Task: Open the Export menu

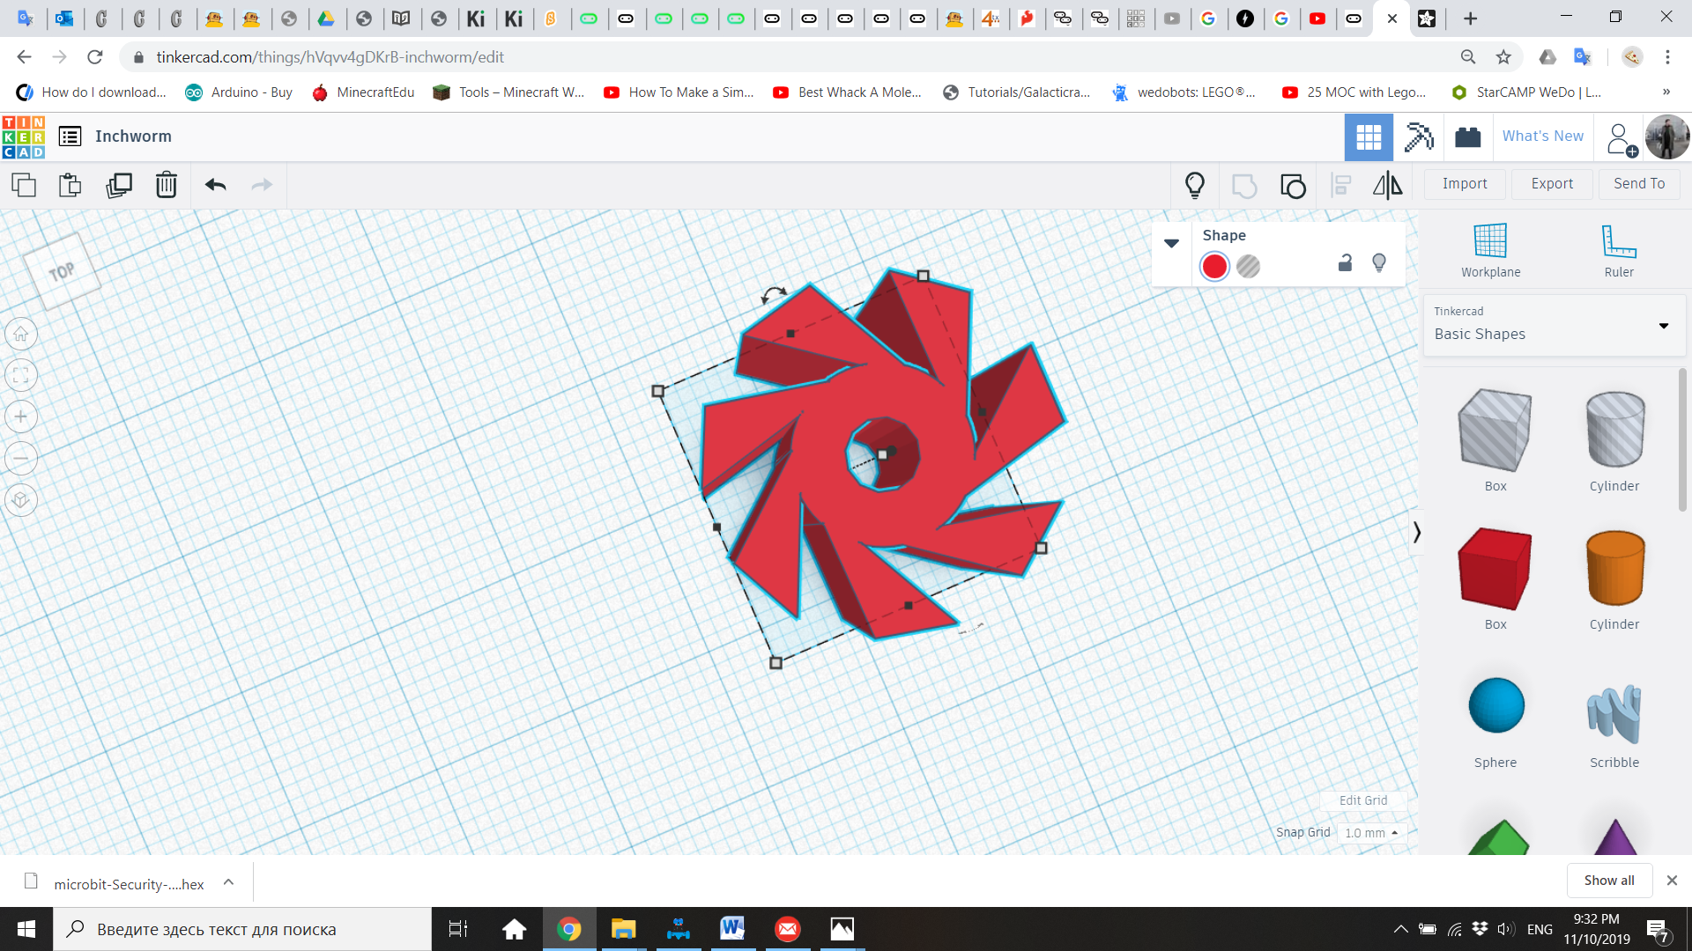Action: tap(1551, 184)
